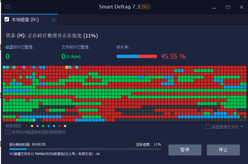248x164 pixels.
Task: Click the yellow block in the disk map
Action: (x=67, y=67)
